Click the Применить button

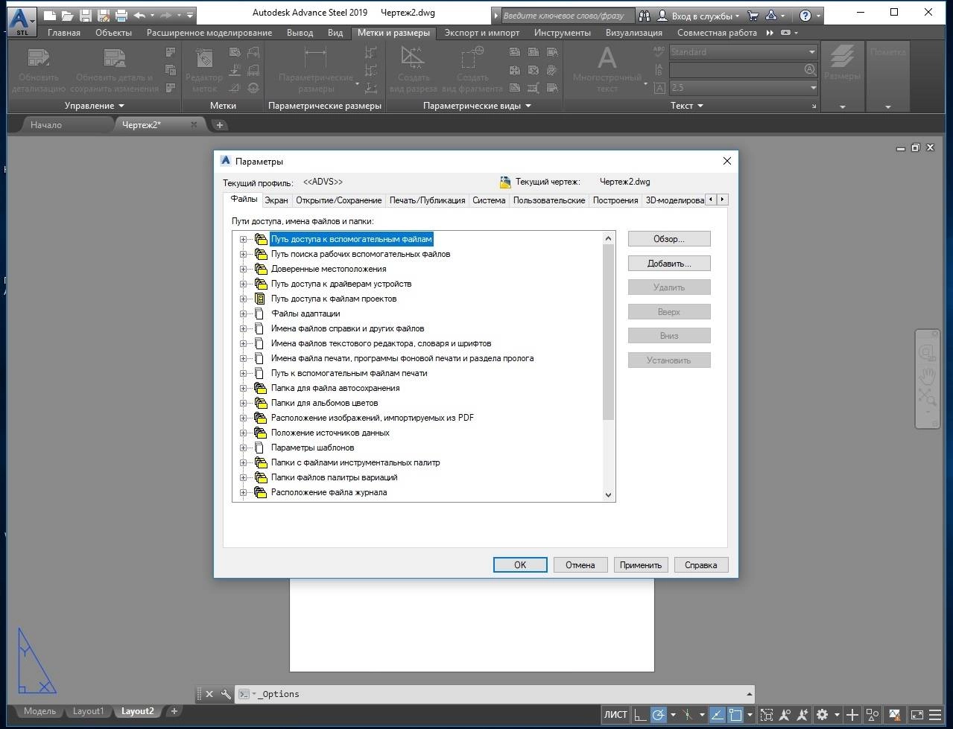(641, 565)
